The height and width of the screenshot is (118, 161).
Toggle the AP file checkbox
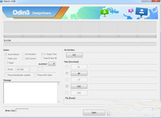pos(67,73)
